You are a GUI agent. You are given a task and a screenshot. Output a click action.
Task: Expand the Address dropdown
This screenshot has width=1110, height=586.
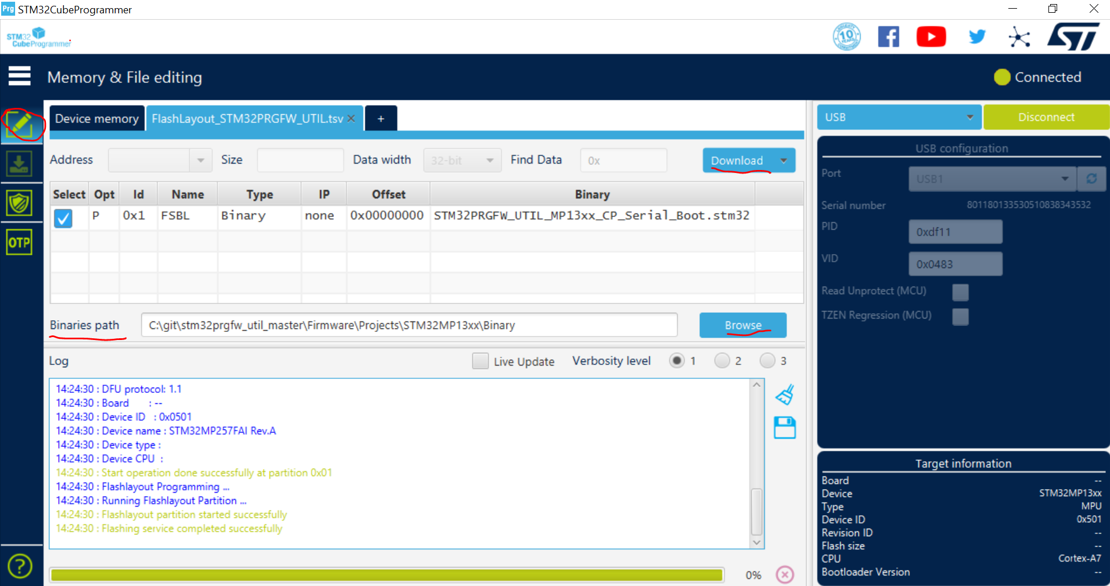200,160
